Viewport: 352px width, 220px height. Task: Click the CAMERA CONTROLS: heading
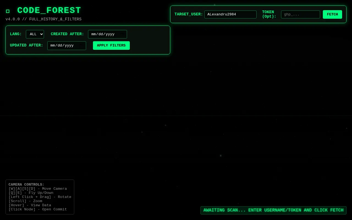(26, 185)
